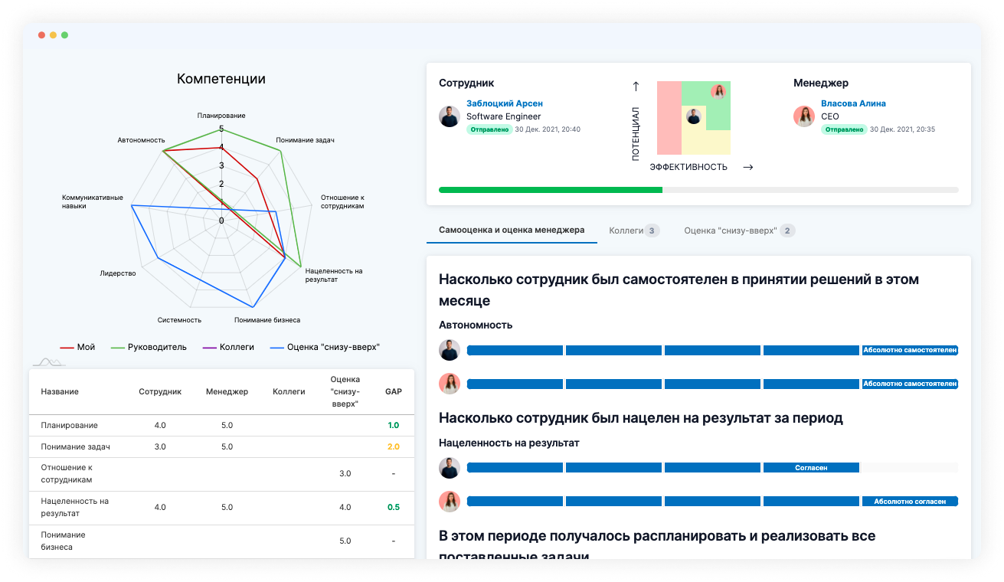Screen dimensions: 1004x582
Task: Open the "Оценка снизу-вверх" tab
Action: (737, 230)
